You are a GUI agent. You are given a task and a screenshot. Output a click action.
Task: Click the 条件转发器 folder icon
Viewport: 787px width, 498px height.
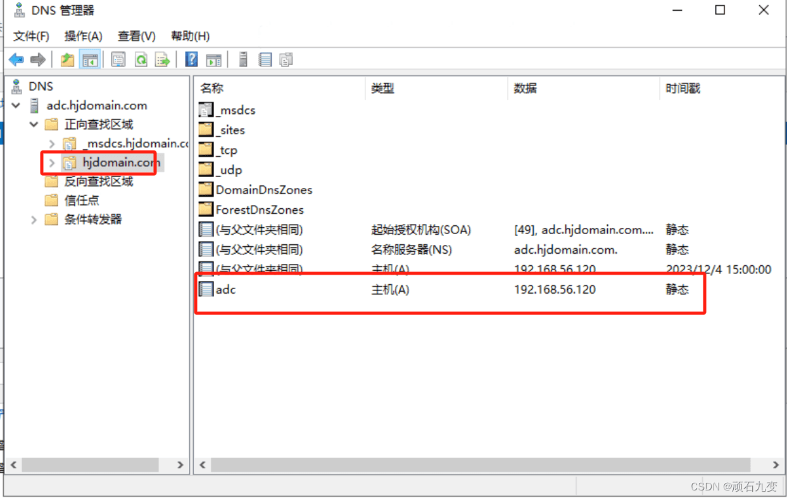click(52, 220)
